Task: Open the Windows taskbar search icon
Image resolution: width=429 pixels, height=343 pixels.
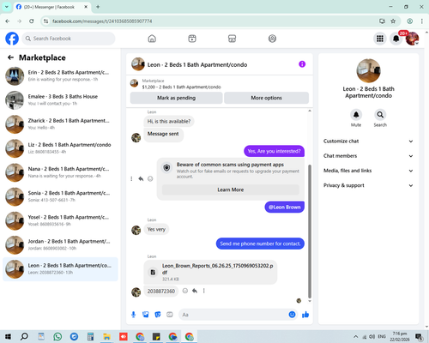Action: pyautogui.click(x=24, y=337)
